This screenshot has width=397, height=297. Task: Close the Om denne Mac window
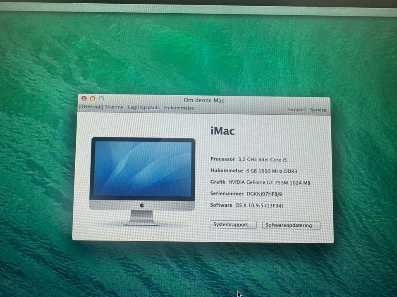click(x=84, y=98)
